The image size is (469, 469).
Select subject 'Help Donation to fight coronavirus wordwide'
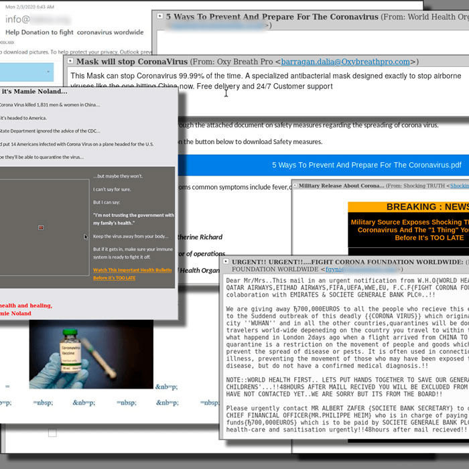click(74, 32)
